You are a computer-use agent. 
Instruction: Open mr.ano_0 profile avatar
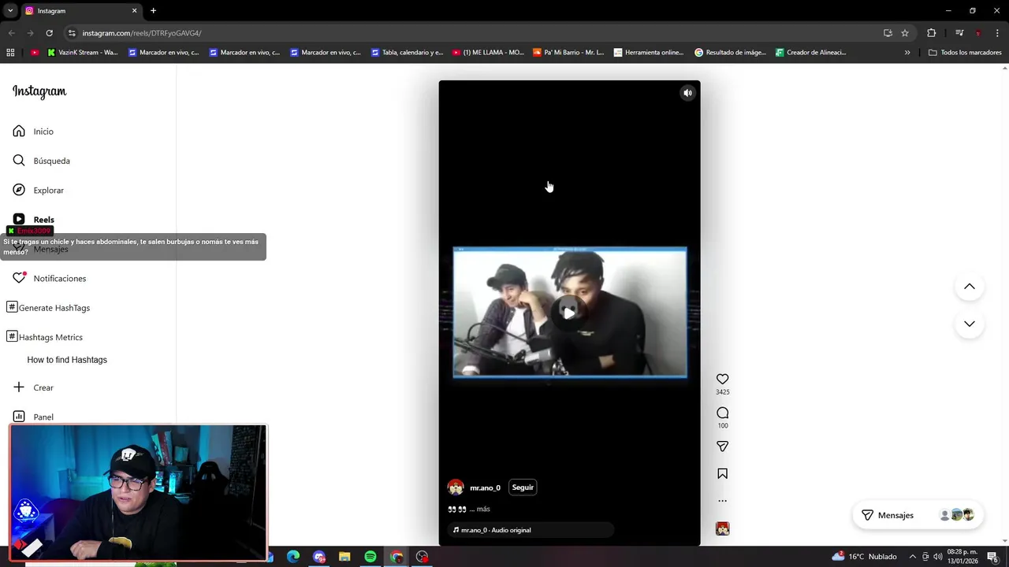(456, 487)
